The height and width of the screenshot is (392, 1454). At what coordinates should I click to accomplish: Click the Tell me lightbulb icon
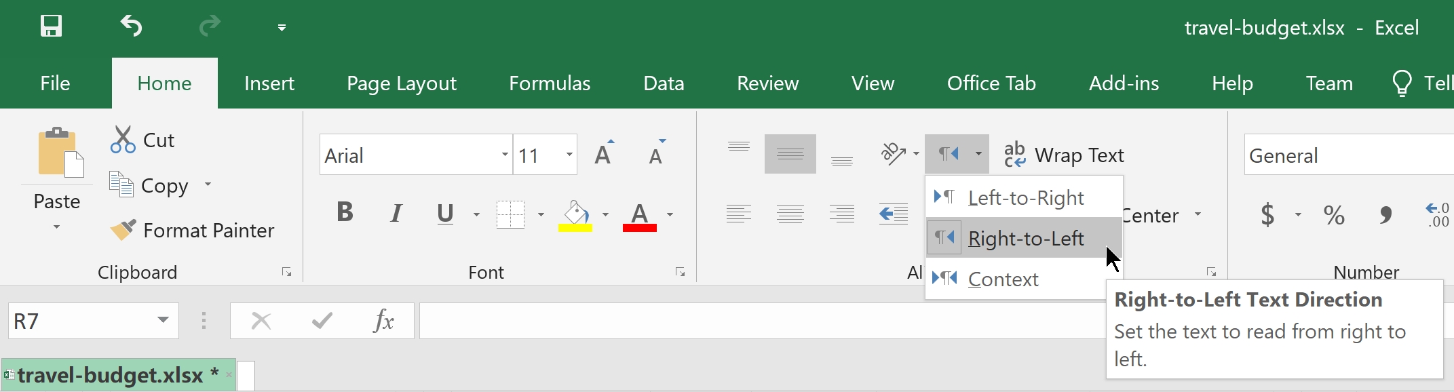tap(1402, 83)
